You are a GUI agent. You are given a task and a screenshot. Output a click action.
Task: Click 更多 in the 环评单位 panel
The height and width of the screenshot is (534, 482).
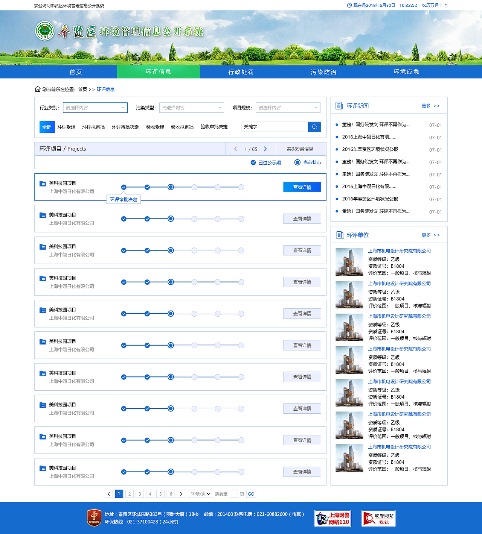(x=430, y=235)
